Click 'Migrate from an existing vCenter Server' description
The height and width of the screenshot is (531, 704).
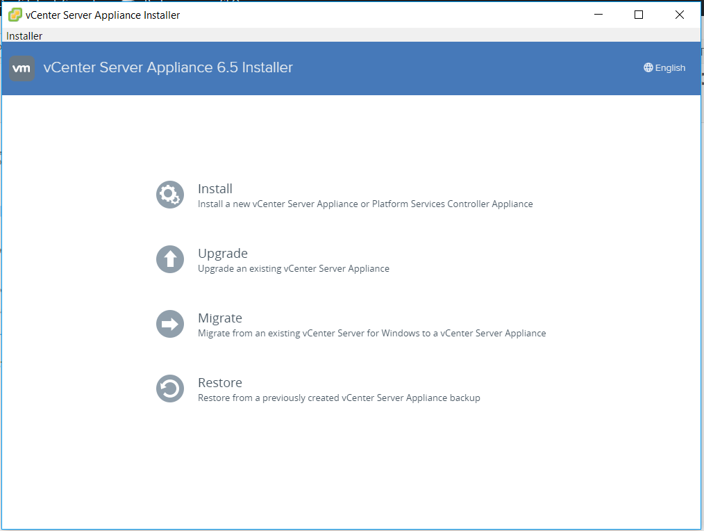pos(371,333)
